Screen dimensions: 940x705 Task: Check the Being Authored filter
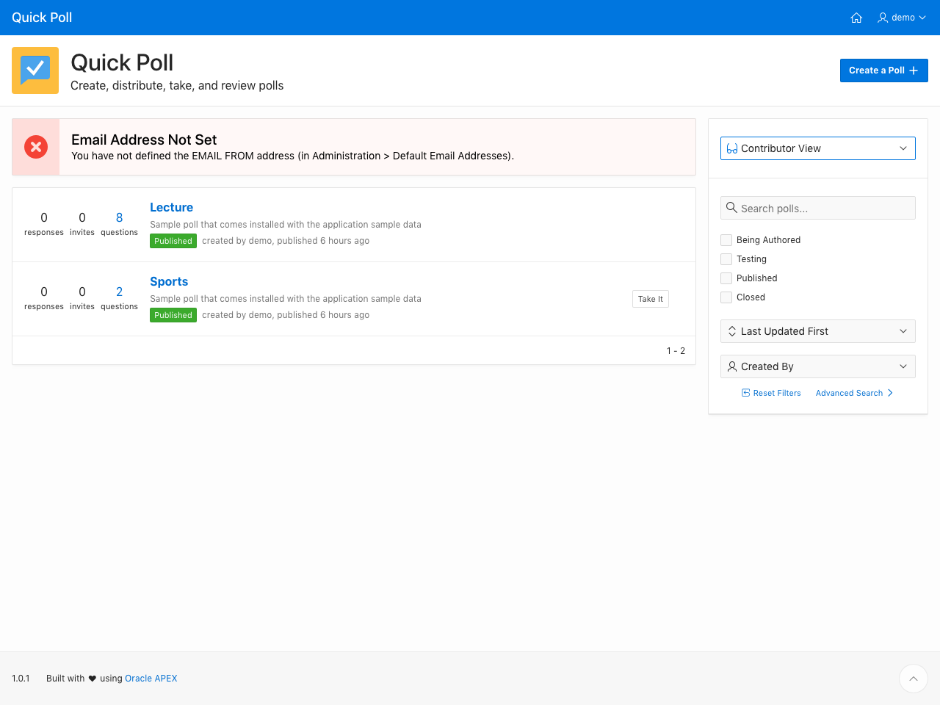726,240
